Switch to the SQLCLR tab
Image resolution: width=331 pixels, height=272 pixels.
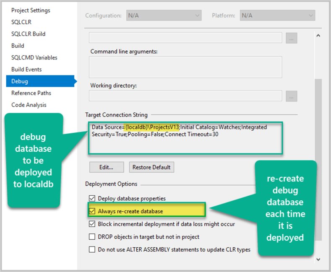point(21,22)
